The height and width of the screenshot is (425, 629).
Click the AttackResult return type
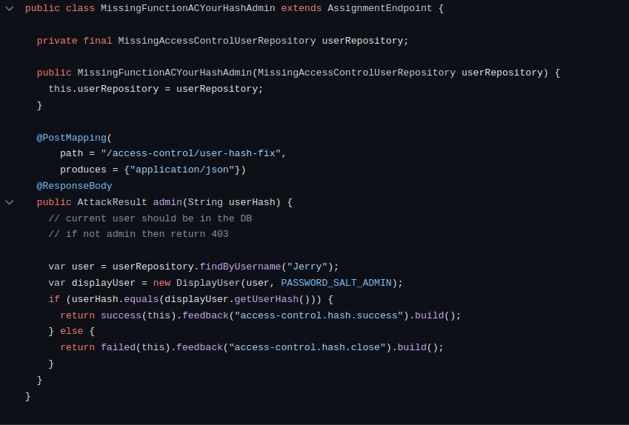tap(112, 202)
